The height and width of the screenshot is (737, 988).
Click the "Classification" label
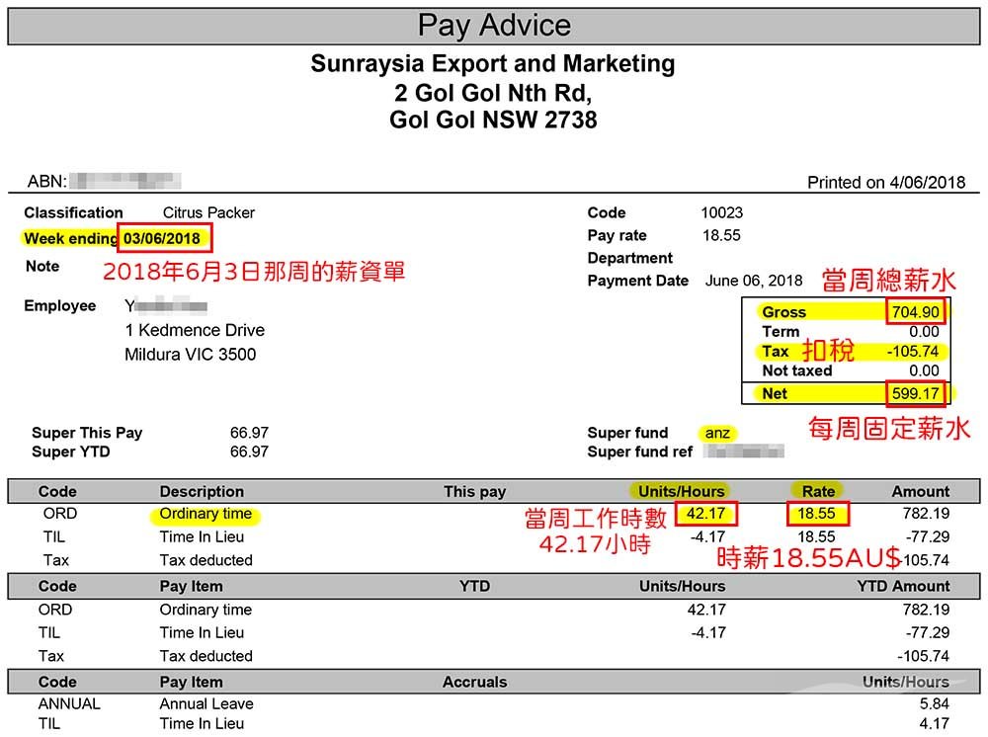[x=74, y=212]
